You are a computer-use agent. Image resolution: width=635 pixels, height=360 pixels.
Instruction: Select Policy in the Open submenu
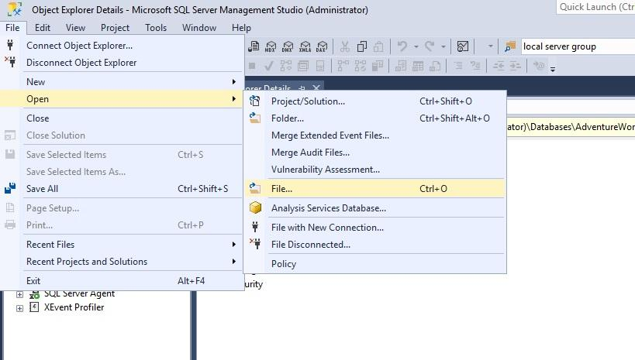click(x=375, y=264)
